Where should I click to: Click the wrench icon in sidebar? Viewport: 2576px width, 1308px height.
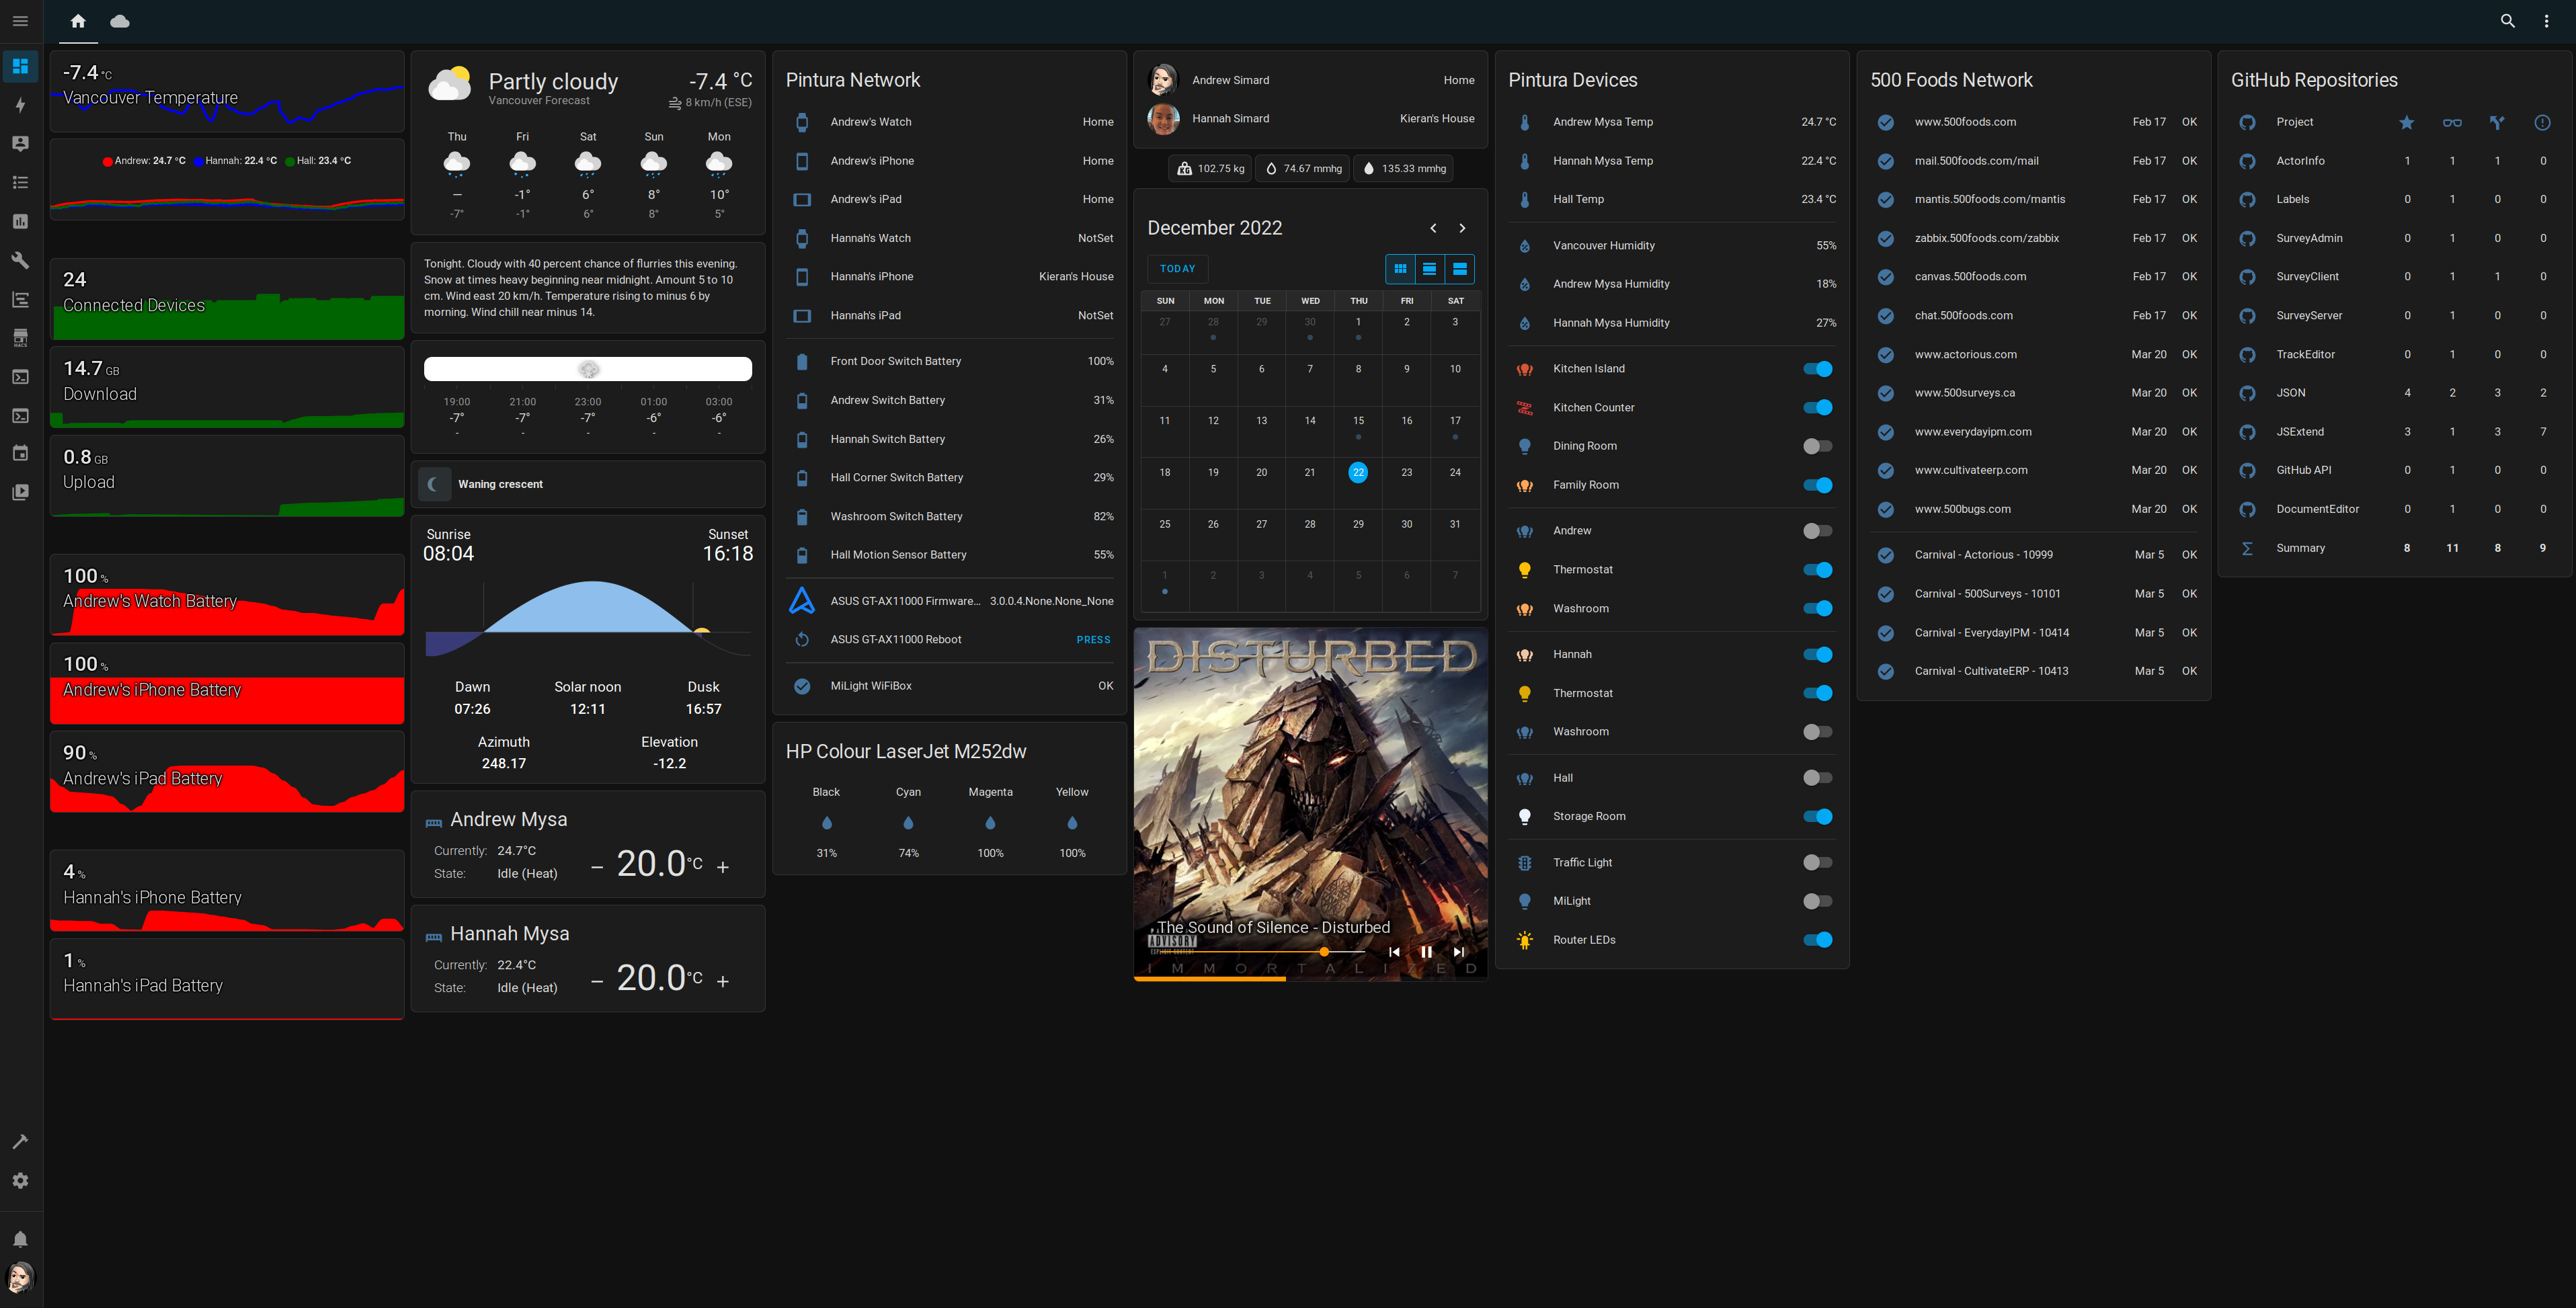[20, 260]
